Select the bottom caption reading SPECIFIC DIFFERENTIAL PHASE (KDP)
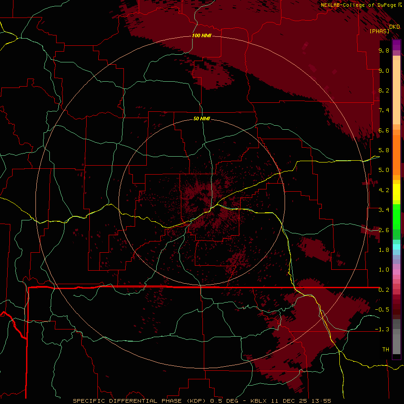Screen dimensions: 404x404 click(x=141, y=401)
